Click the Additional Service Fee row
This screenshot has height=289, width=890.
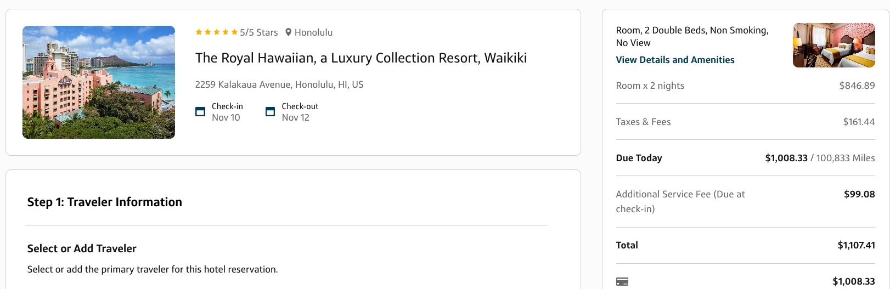click(x=745, y=201)
